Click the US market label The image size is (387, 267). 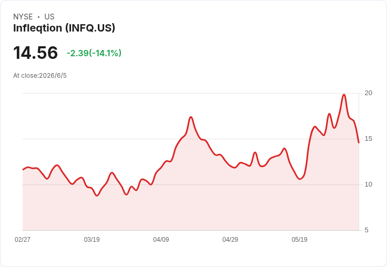(x=49, y=17)
